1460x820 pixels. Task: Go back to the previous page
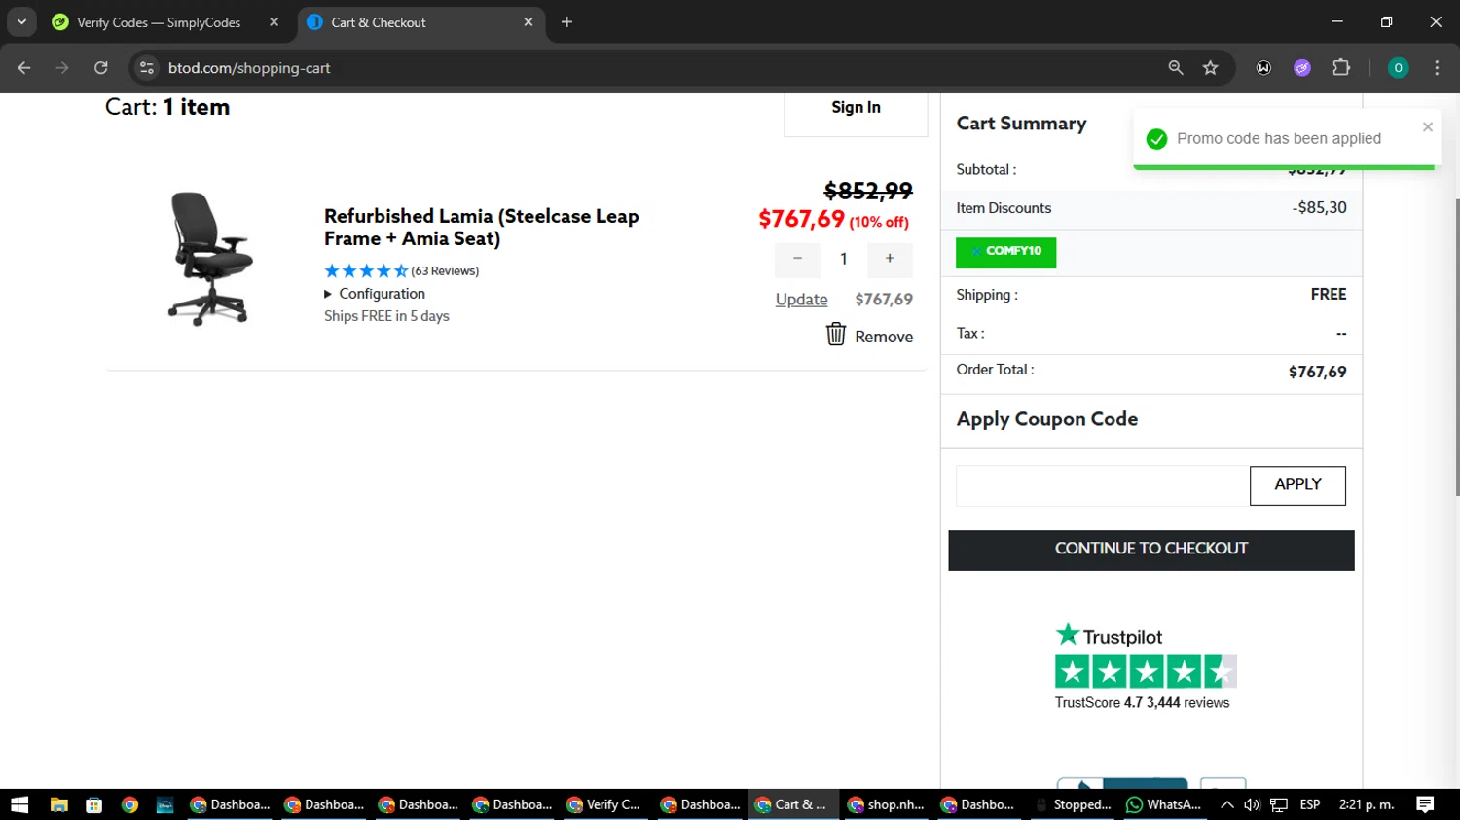coord(24,68)
